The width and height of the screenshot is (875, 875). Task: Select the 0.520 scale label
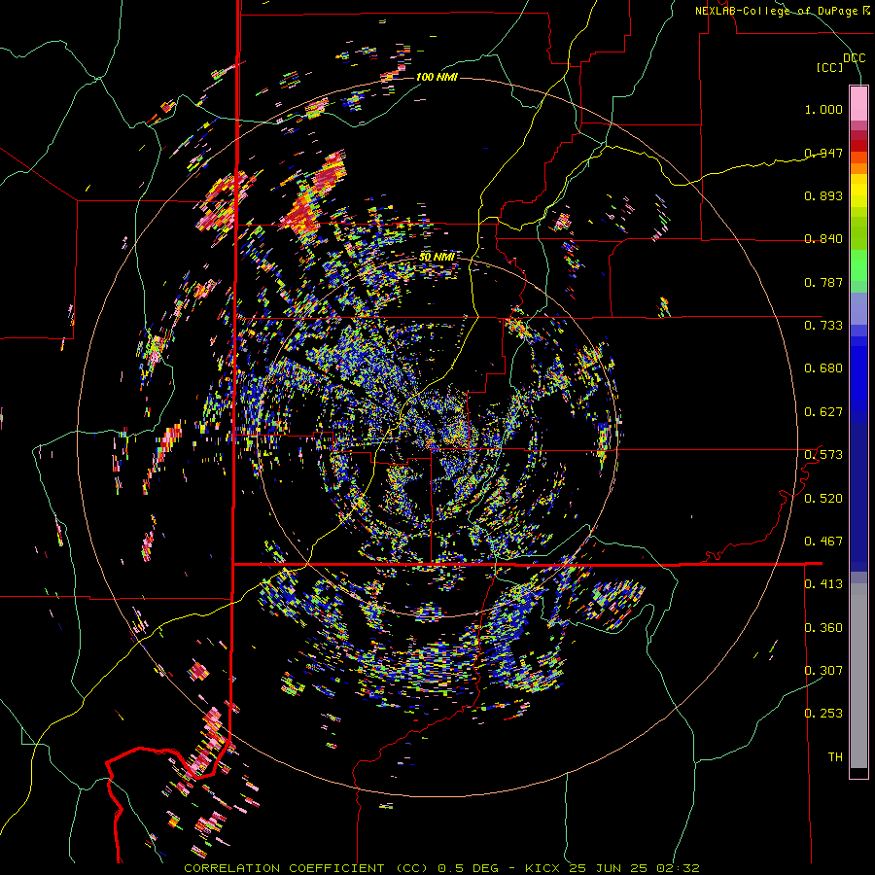pyautogui.click(x=823, y=498)
